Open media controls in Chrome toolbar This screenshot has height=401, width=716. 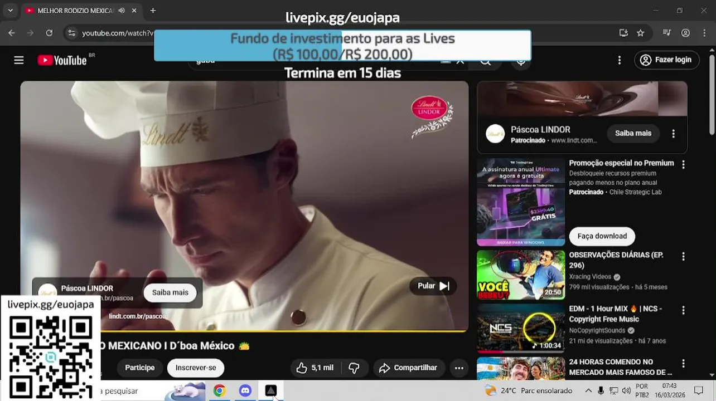[x=666, y=33]
